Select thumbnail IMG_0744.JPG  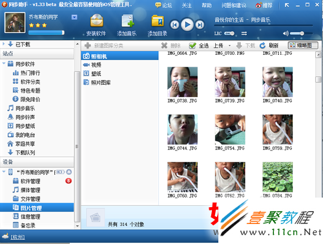pyautogui.click(x=182, y=129)
